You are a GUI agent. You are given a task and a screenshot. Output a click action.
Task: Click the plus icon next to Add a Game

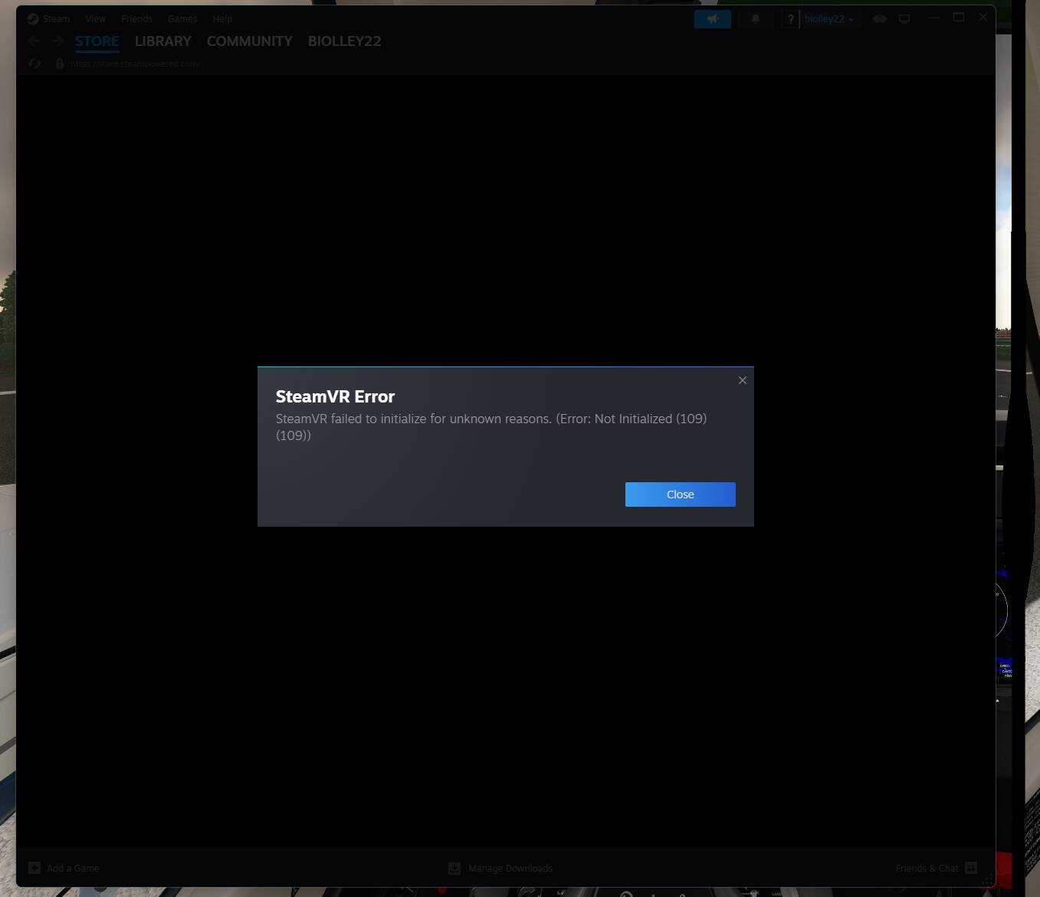[34, 868]
